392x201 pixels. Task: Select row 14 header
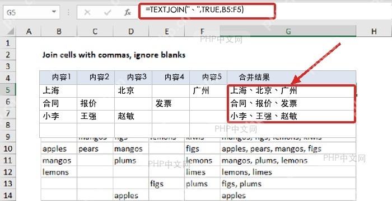point(8,195)
